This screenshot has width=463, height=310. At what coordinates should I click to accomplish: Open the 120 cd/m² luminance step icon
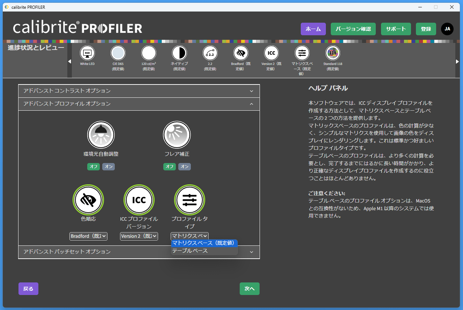149,53
